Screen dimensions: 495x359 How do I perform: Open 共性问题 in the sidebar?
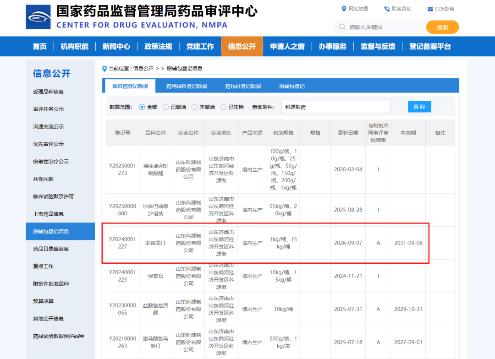pos(43,179)
